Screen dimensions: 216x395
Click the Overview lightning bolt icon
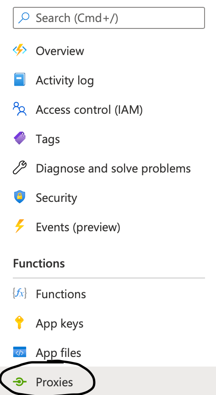20,50
